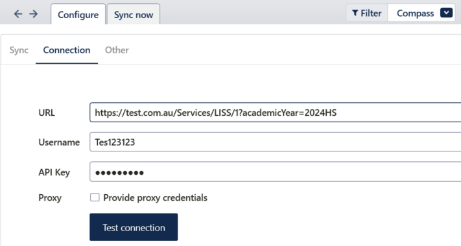The image size is (461, 246).
Task: Select the Sync sub-tab
Action: pos(19,50)
